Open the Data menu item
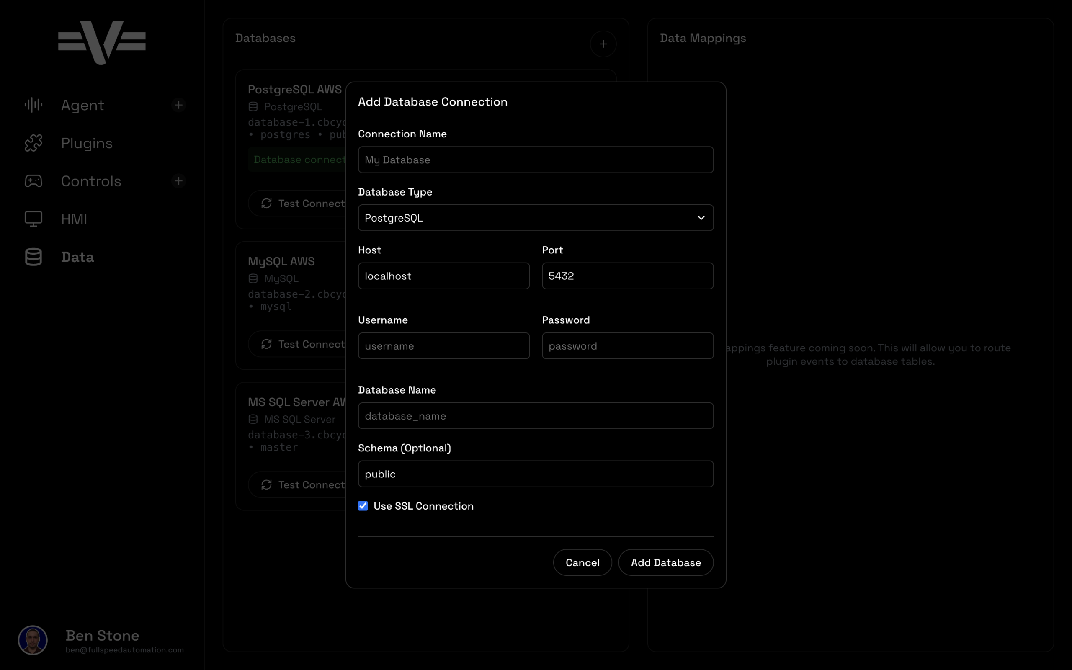Screen dimensions: 1072x670 coord(77,257)
